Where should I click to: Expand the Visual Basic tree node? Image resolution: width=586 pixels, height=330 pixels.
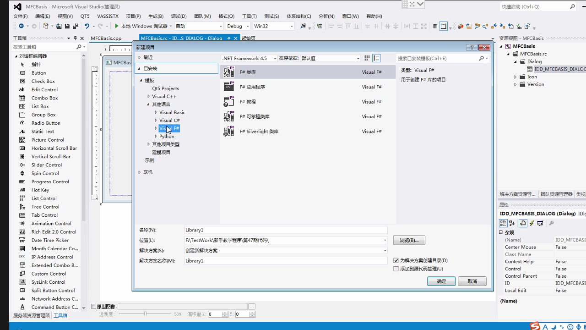pos(156,112)
